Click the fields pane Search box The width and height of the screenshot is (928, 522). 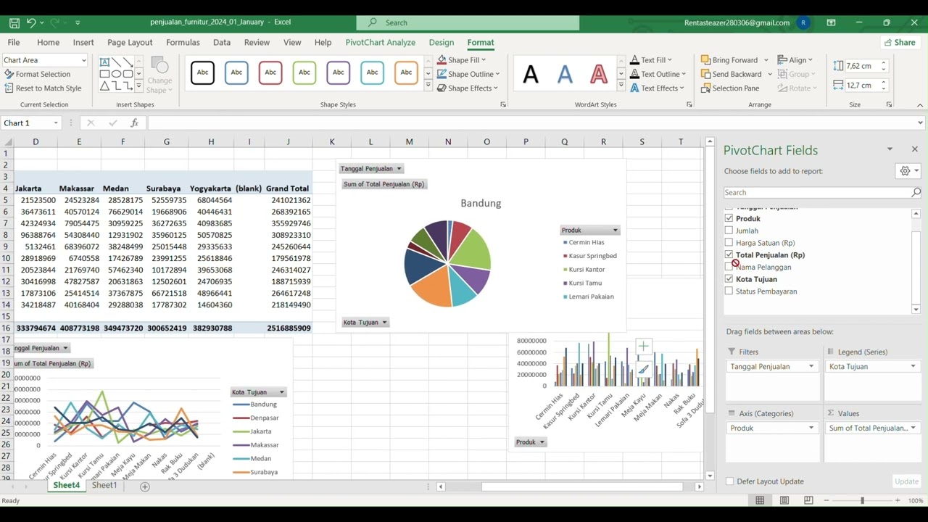817,192
